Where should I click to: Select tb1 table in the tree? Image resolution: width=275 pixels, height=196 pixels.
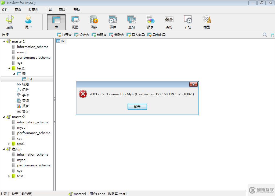coord(30,79)
